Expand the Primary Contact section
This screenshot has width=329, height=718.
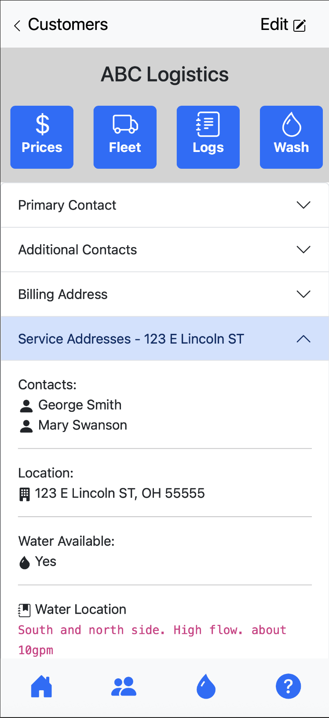(x=164, y=205)
